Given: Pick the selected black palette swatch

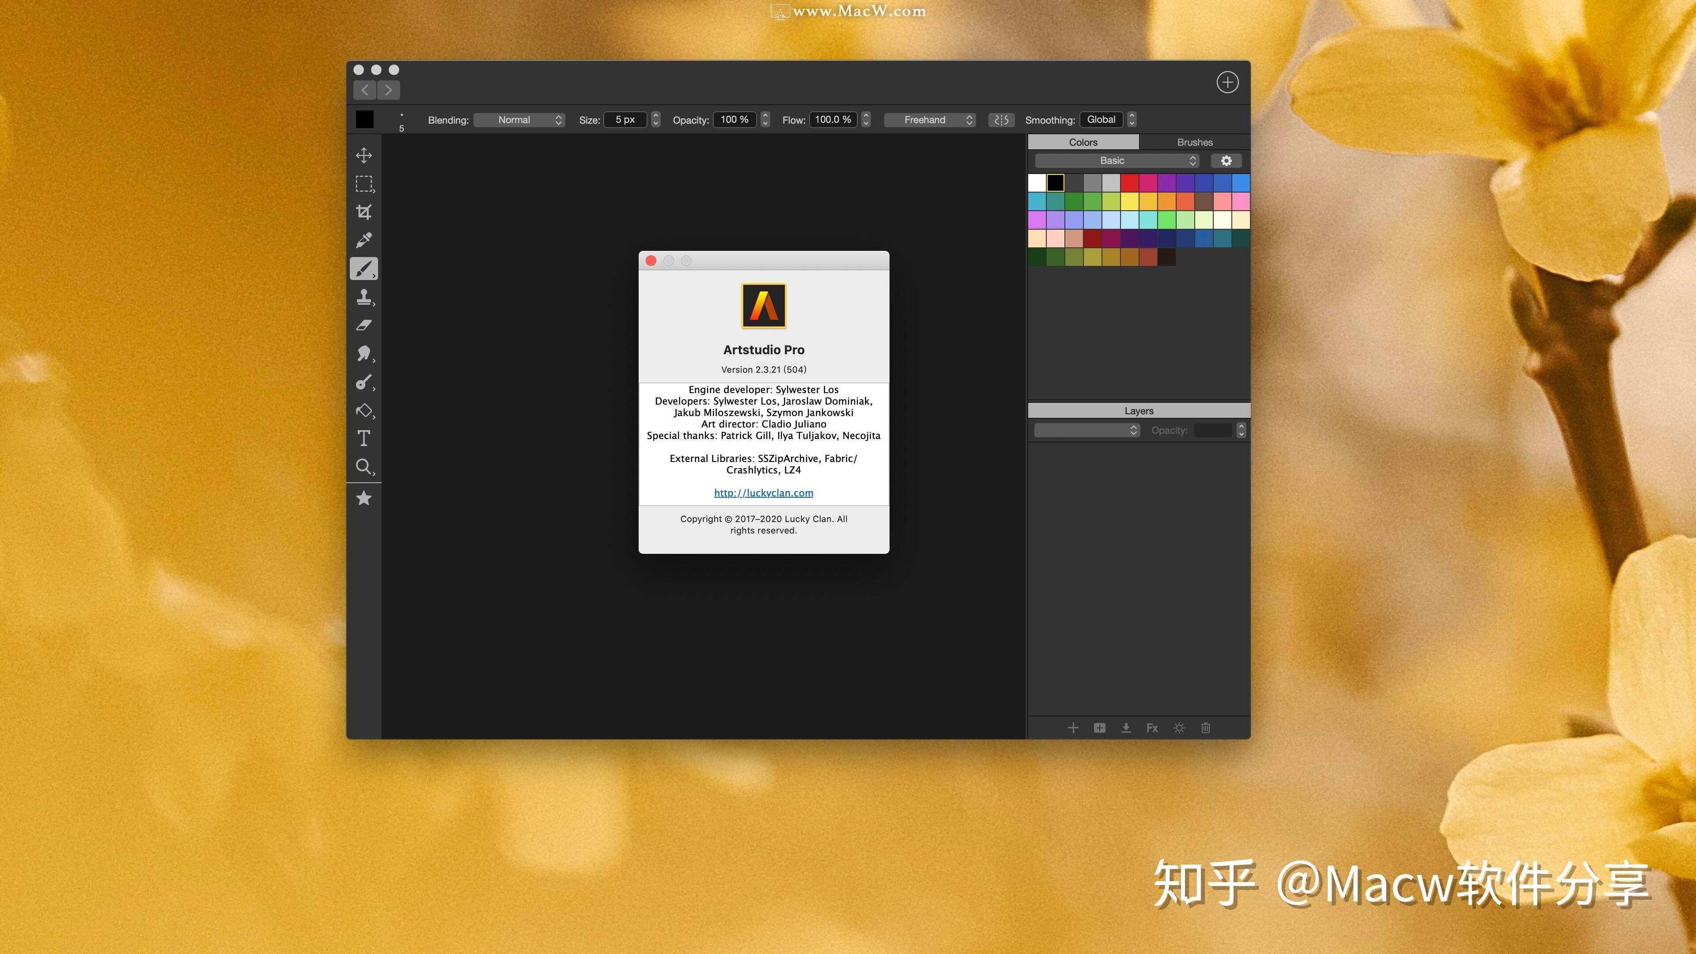Looking at the screenshot, I should 1056,182.
